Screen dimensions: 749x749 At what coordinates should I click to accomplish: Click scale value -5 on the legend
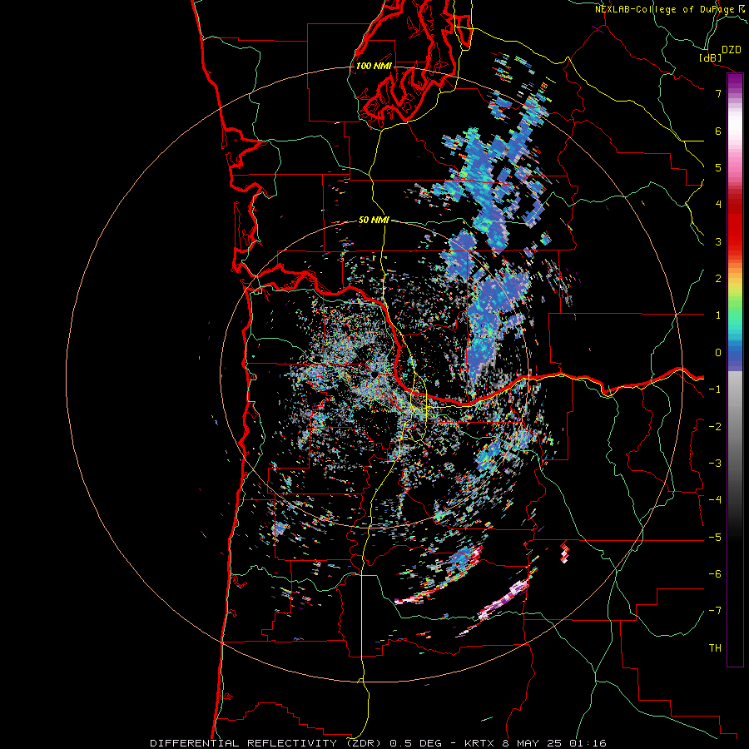[715, 538]
